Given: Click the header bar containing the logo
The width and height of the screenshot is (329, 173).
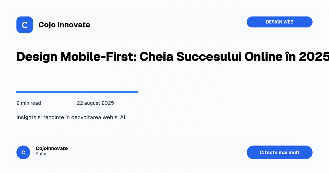Looking at the screenshot, I should click(x=164, y=25).
